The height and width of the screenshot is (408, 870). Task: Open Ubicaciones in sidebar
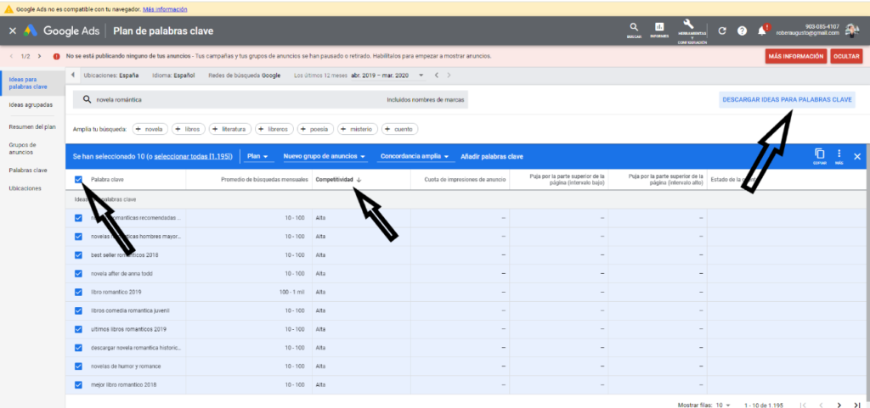click(x=25, y=188)
